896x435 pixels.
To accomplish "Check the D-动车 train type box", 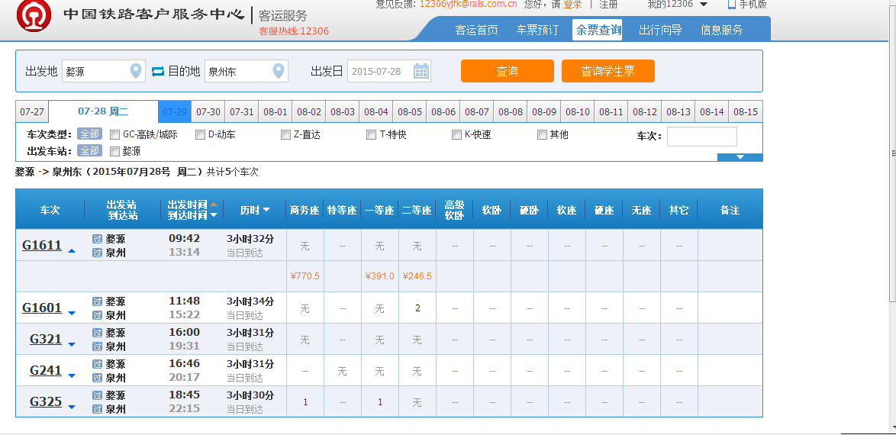I will click(200, 135).
